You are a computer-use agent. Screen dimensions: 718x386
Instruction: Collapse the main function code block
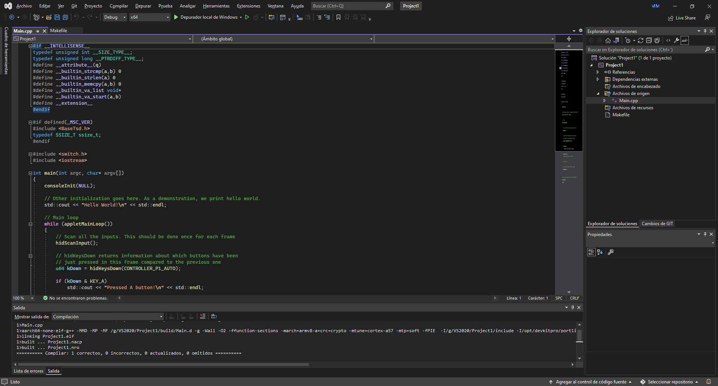coord(30,173)
